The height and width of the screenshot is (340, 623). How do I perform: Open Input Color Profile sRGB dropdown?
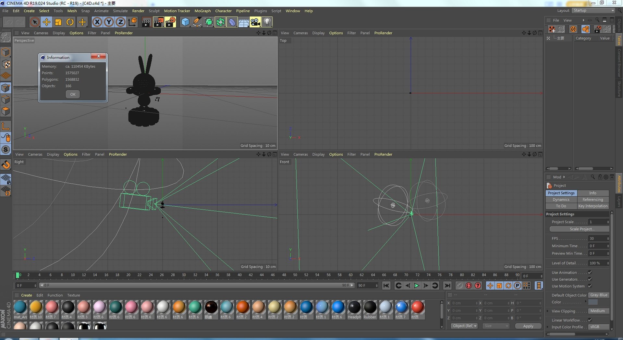tap(599, 327)
